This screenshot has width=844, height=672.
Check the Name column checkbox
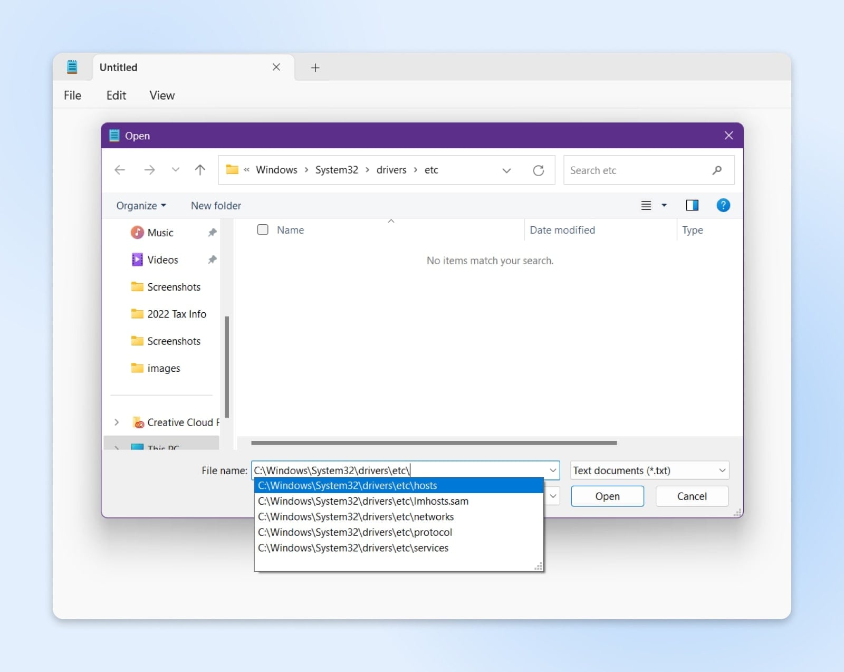[x=263, y=229]
